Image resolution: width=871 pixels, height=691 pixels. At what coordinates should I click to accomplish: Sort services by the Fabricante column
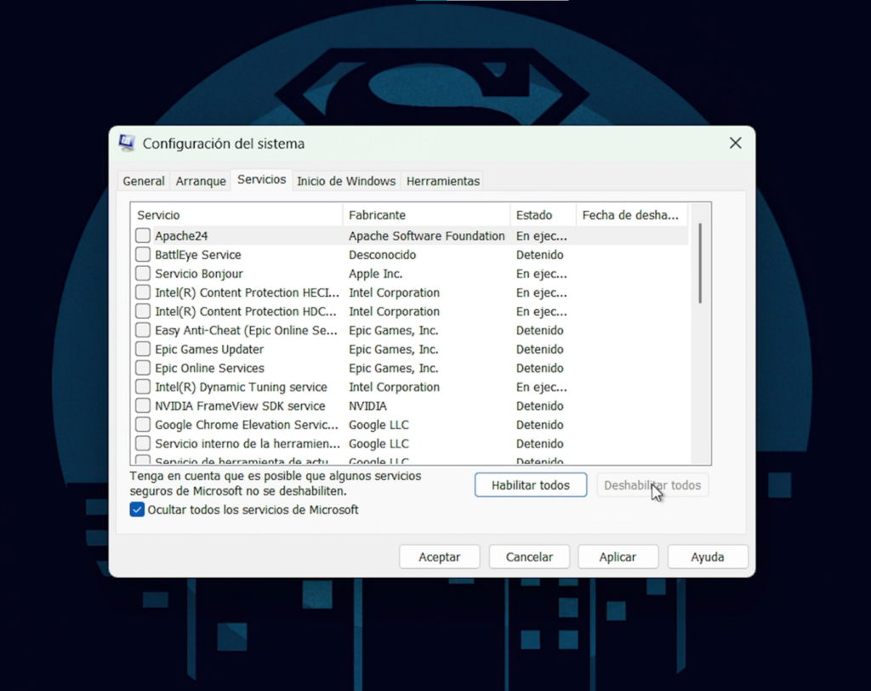coord(425,214)
